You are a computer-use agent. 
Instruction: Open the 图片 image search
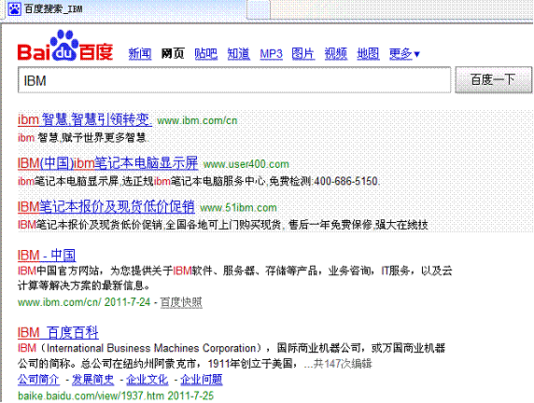coord(303,54)
